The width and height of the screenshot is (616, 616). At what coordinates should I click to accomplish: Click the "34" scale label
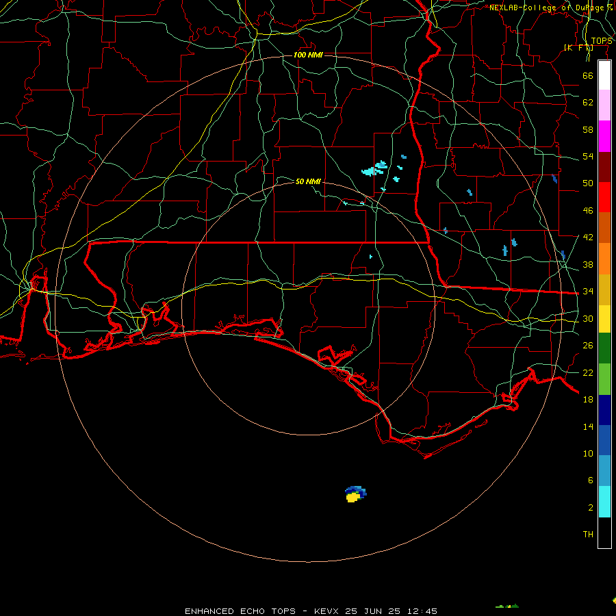pos(588,292)
